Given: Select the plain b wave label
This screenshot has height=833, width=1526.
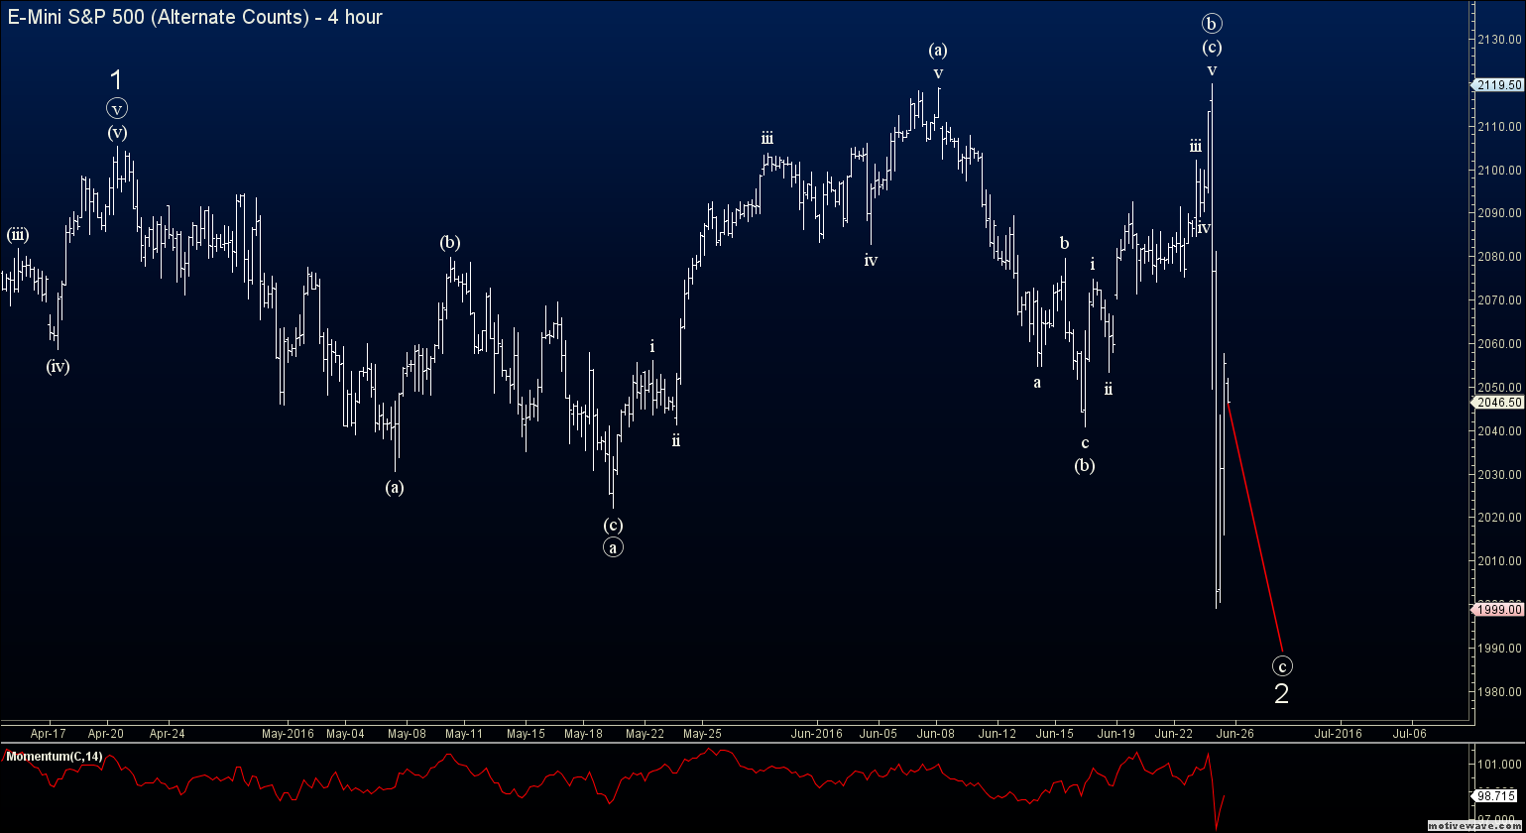Looking at the screenshot, I should coord(1064,243).
